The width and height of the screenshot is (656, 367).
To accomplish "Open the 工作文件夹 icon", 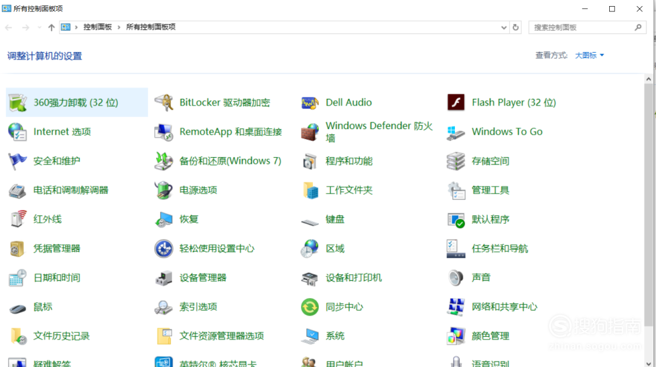I will (x=310, y=190).
